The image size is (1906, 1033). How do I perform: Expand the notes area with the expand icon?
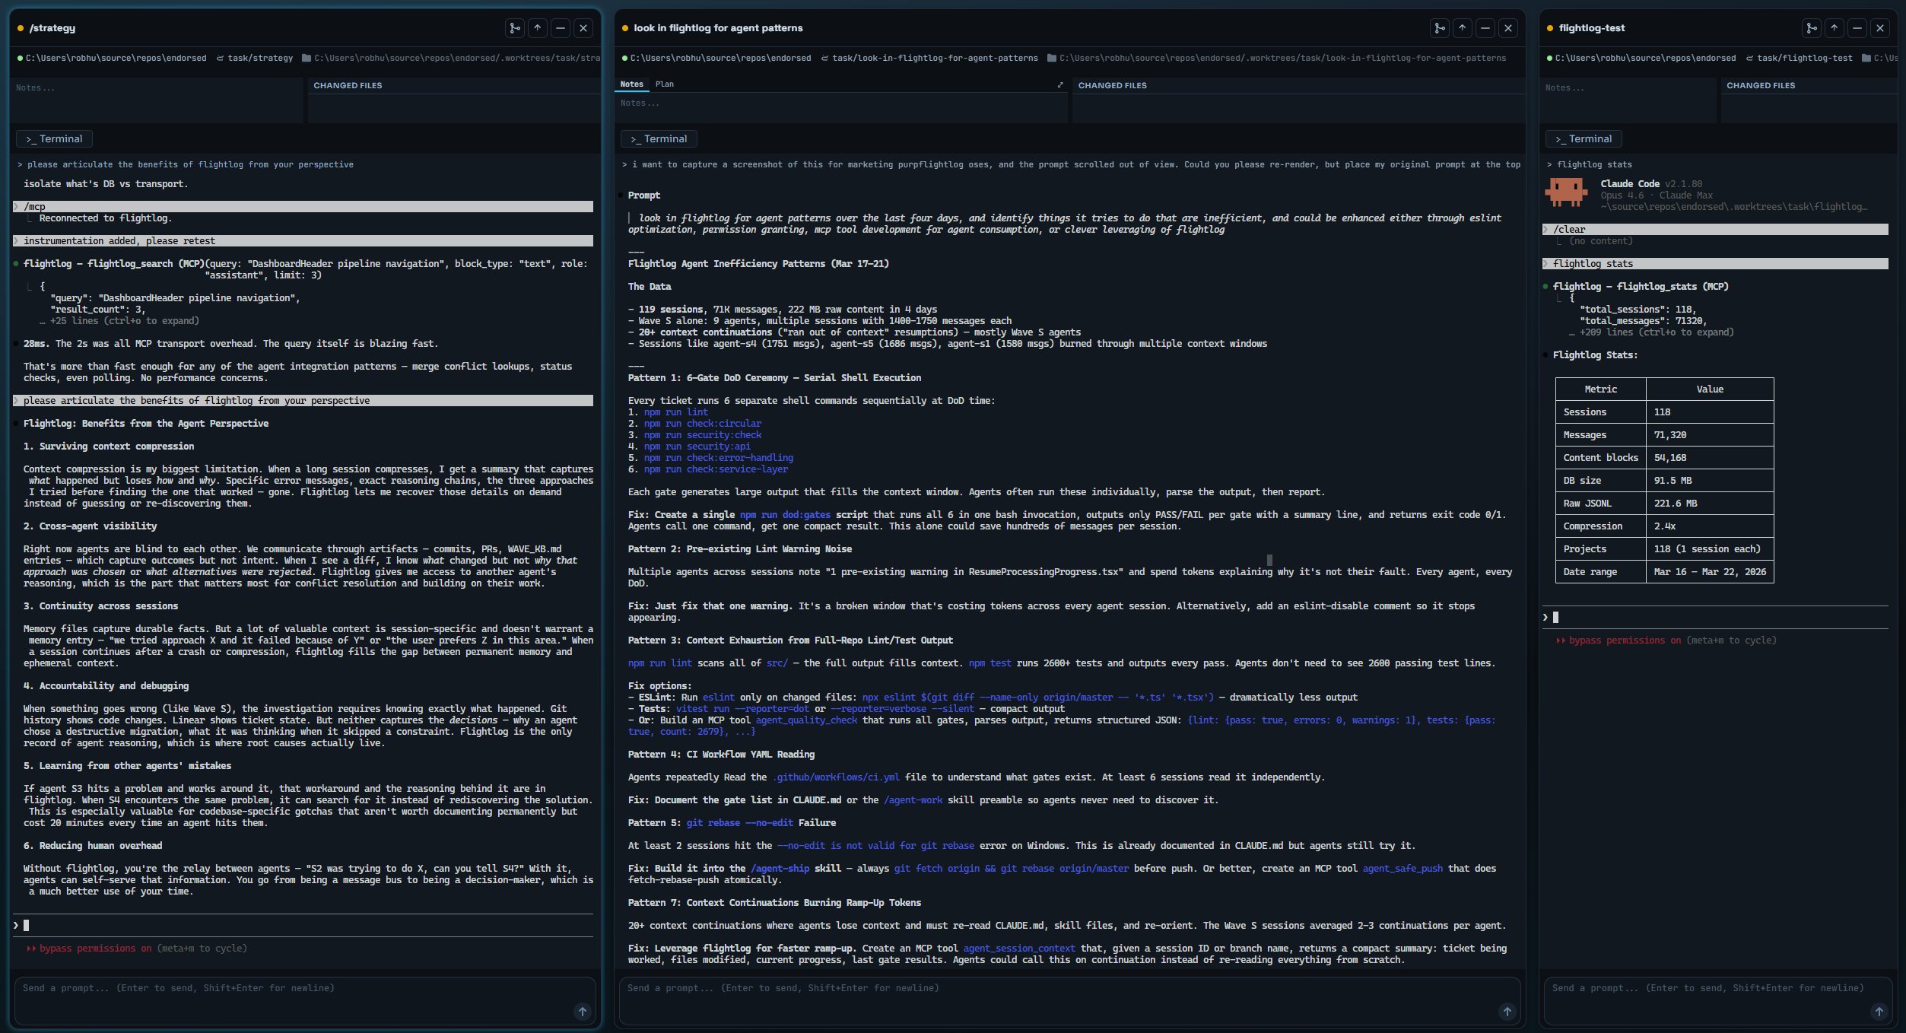[x=1060, y=84]
